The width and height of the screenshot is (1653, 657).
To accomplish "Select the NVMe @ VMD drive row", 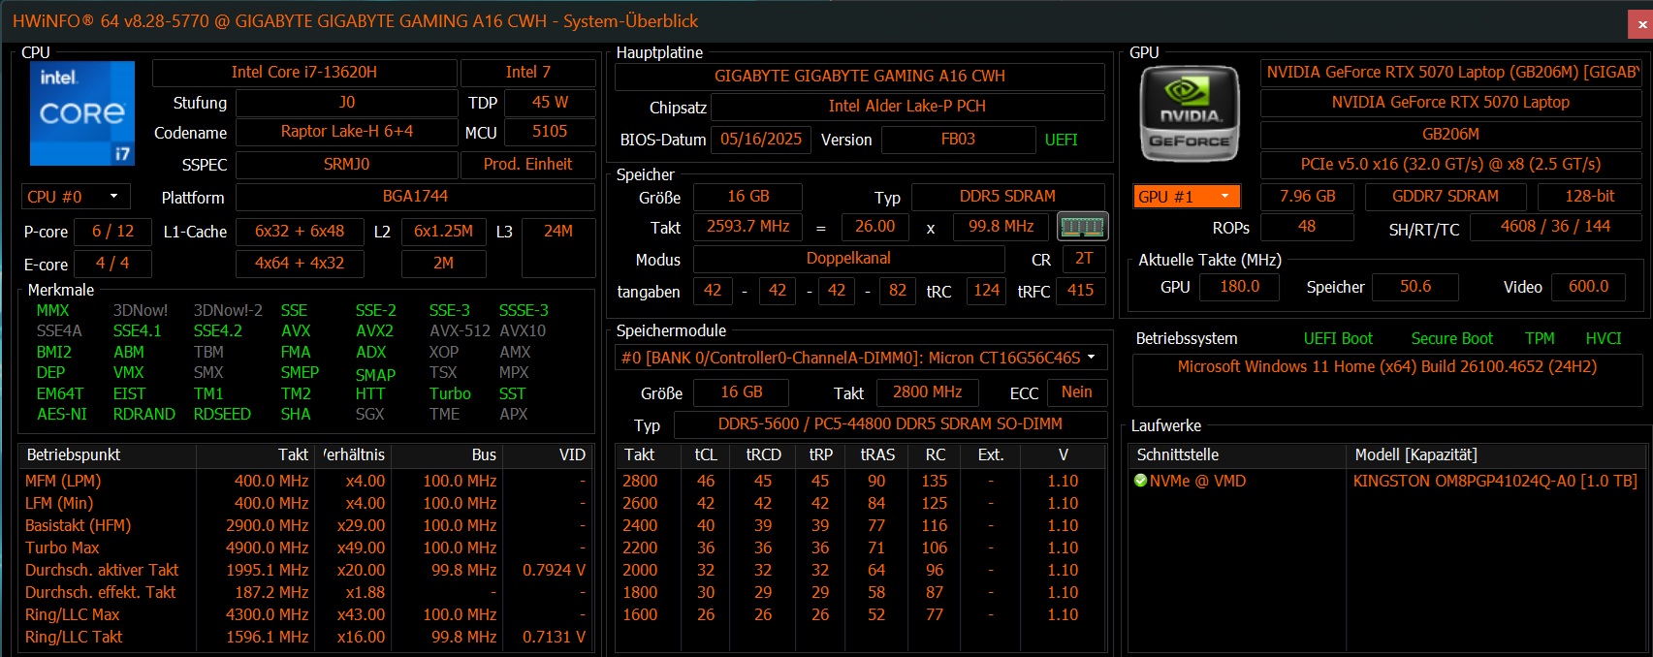I will coord(1386,482).
